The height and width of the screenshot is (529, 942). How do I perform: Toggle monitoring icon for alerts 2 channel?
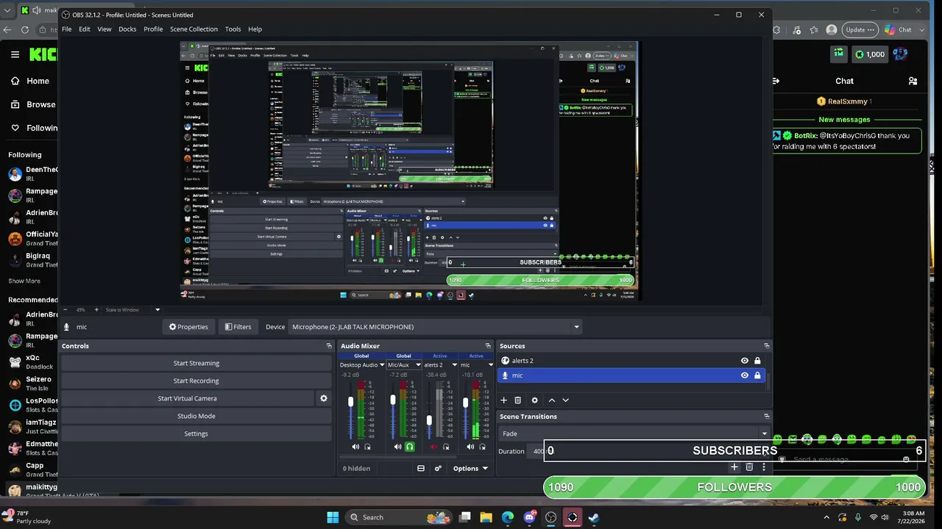(445, 447)
